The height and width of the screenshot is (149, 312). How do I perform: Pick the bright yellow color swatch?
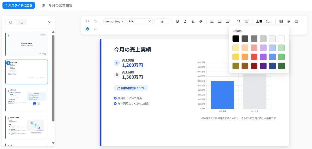236,57
